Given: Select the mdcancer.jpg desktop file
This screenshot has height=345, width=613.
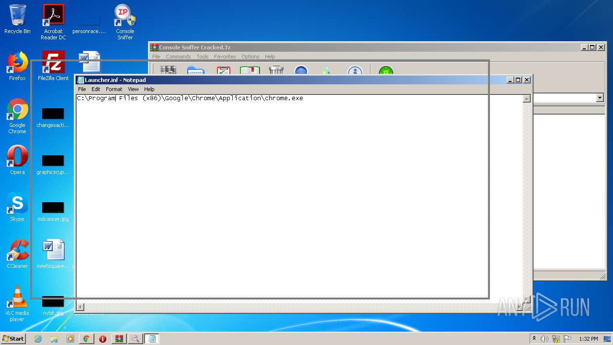Looking at the screenshot, I should click(53, 212).
